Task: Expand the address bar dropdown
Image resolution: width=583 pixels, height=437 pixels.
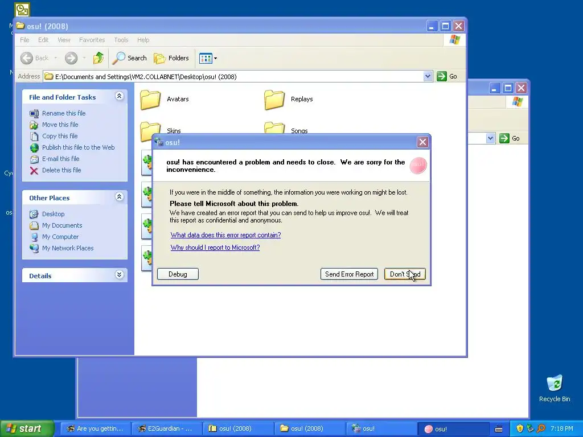Action: [428, 76]
